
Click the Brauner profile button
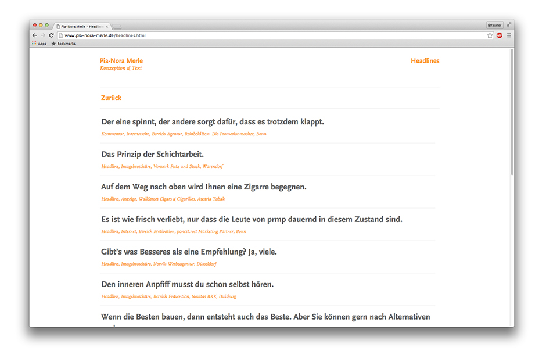tap(495, 25)
